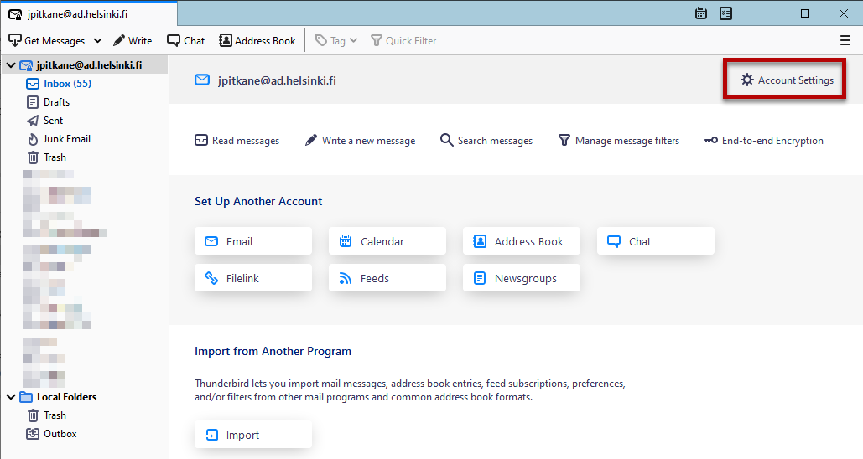Maximize the Thunderbird window

[x=804, y=13]
